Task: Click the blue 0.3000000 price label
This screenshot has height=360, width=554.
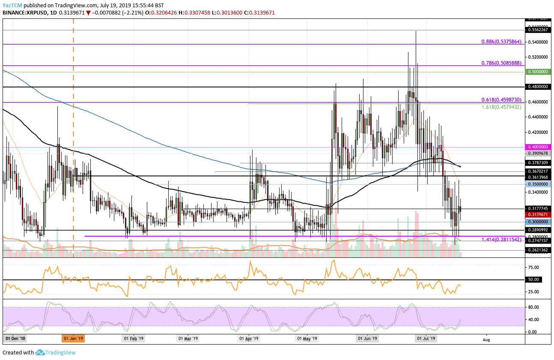Action: [x=537, y=222]
